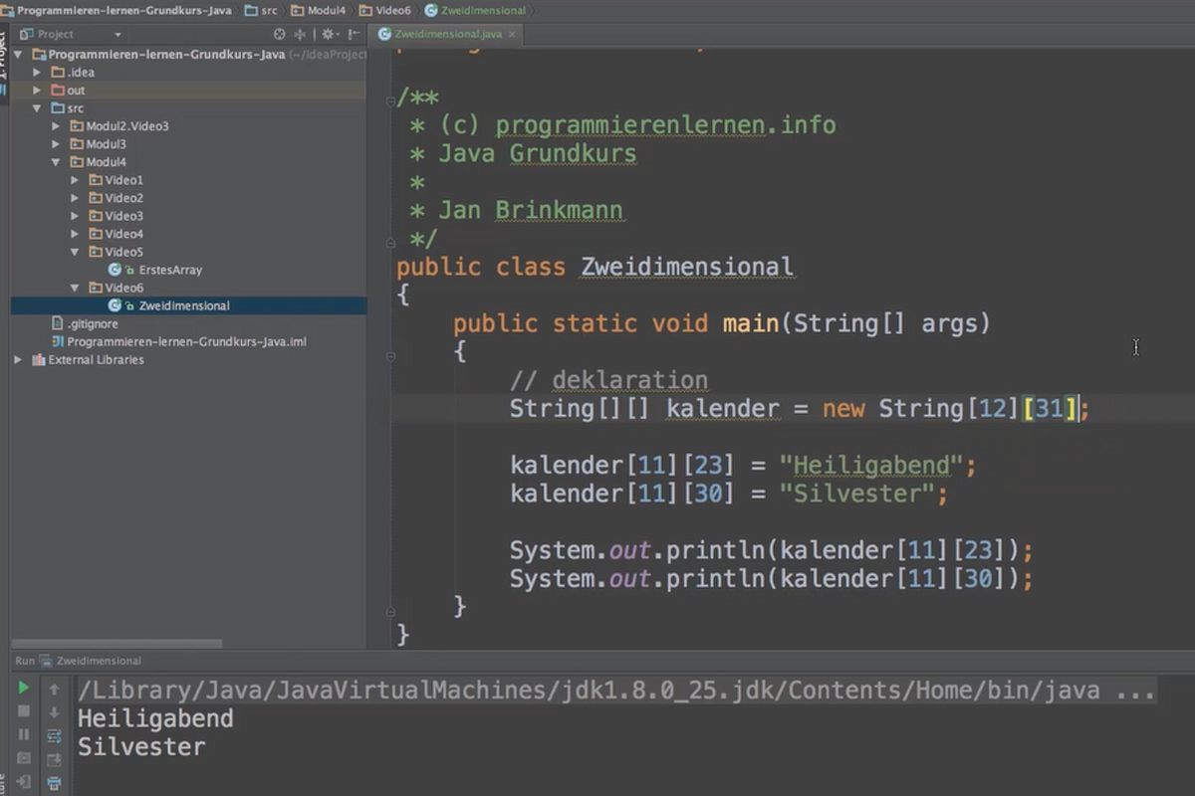1195x796 pixels.
Task: Click the .gitignore file icon
Action: click(57, 323)
